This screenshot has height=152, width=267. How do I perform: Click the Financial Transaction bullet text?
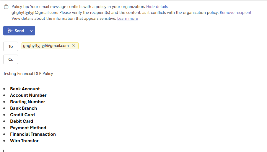point(33,134)
